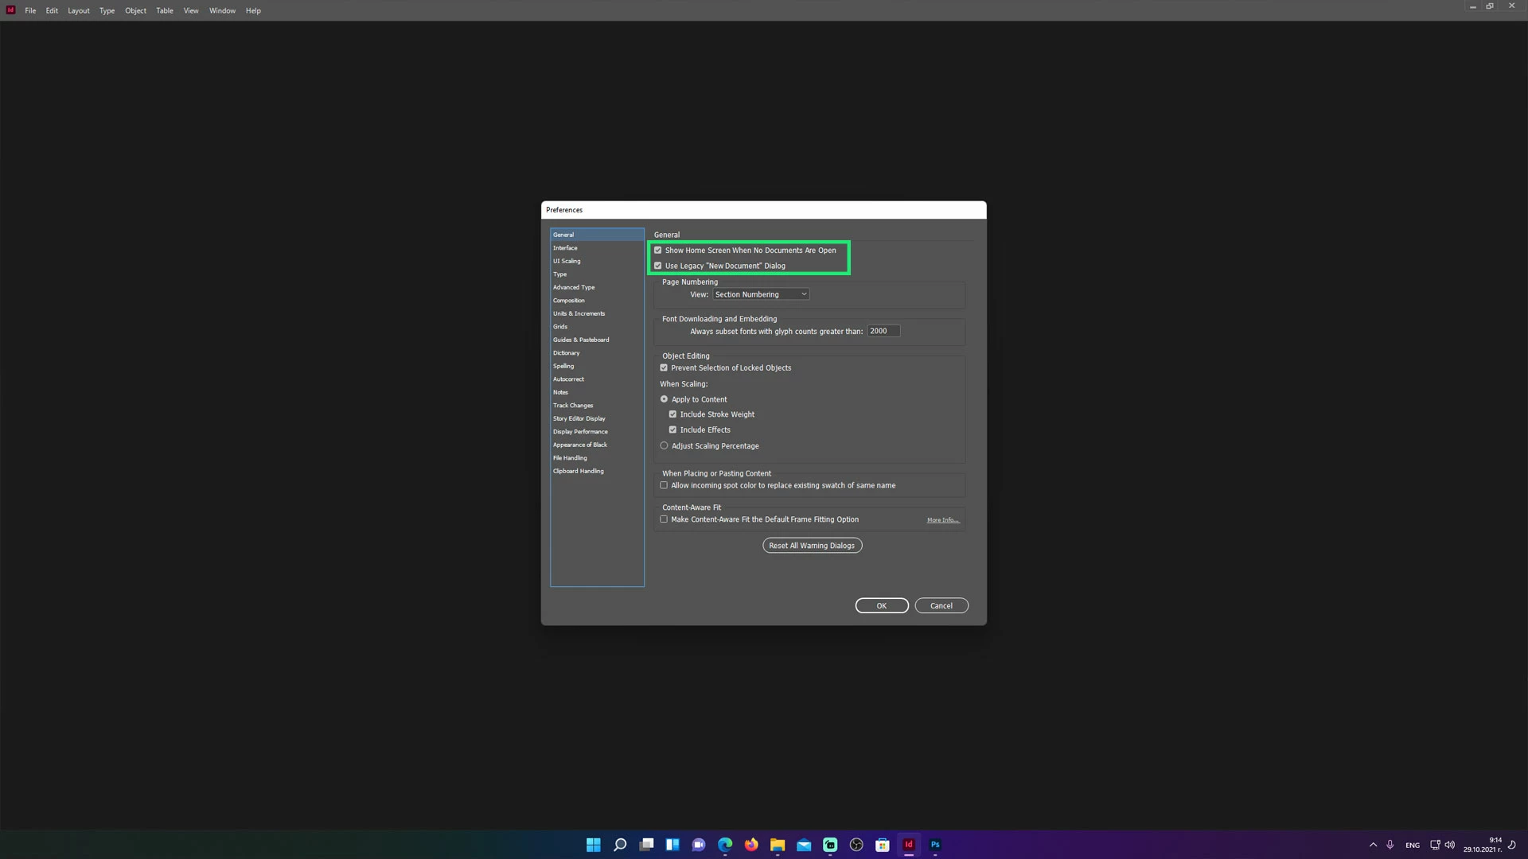Click the glyph count field showing 2000
The height and width of the screenshot is (859, 1528).
(883, 331)
